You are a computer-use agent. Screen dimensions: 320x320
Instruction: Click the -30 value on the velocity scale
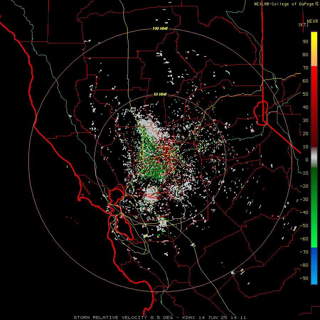point(304,199)
